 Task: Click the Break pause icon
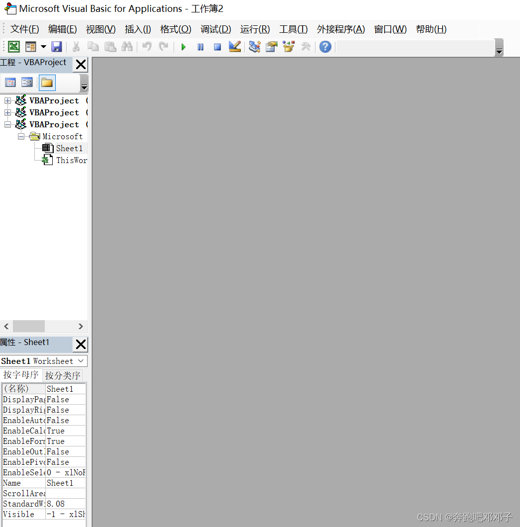(201, 47)
